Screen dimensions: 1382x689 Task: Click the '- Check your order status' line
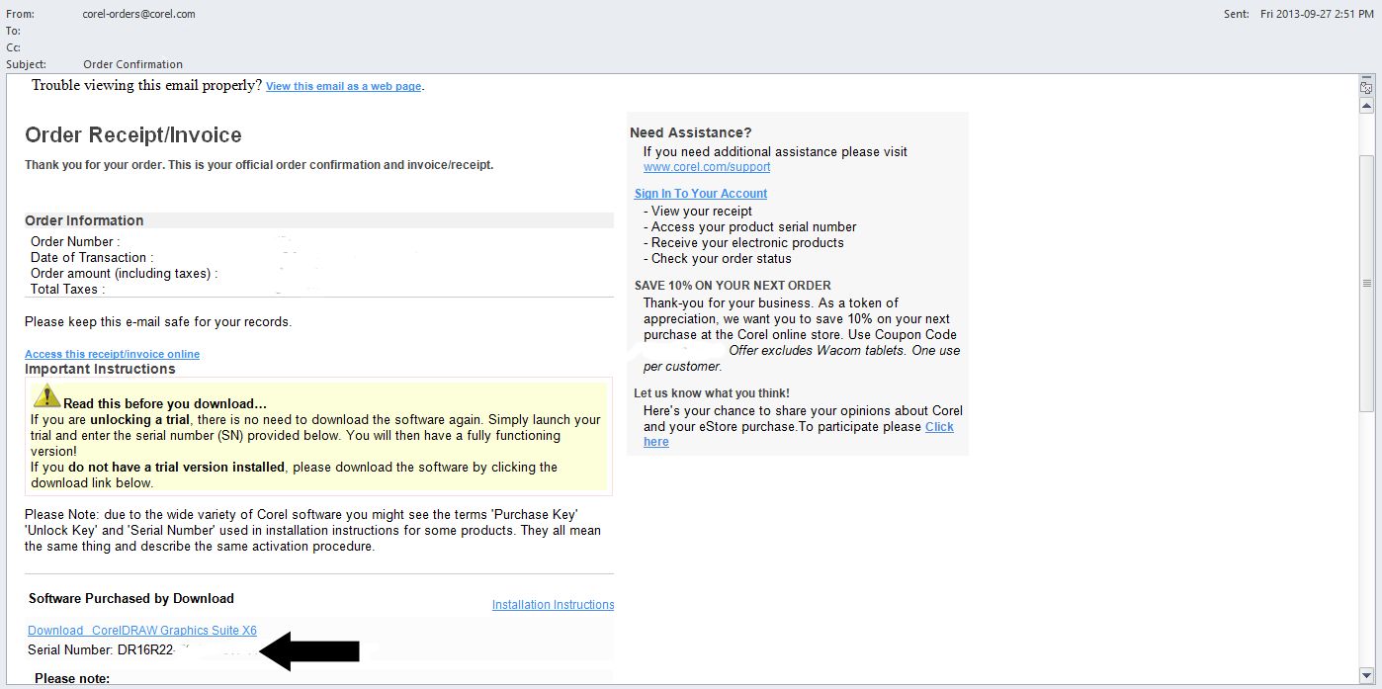pos(718,259)
